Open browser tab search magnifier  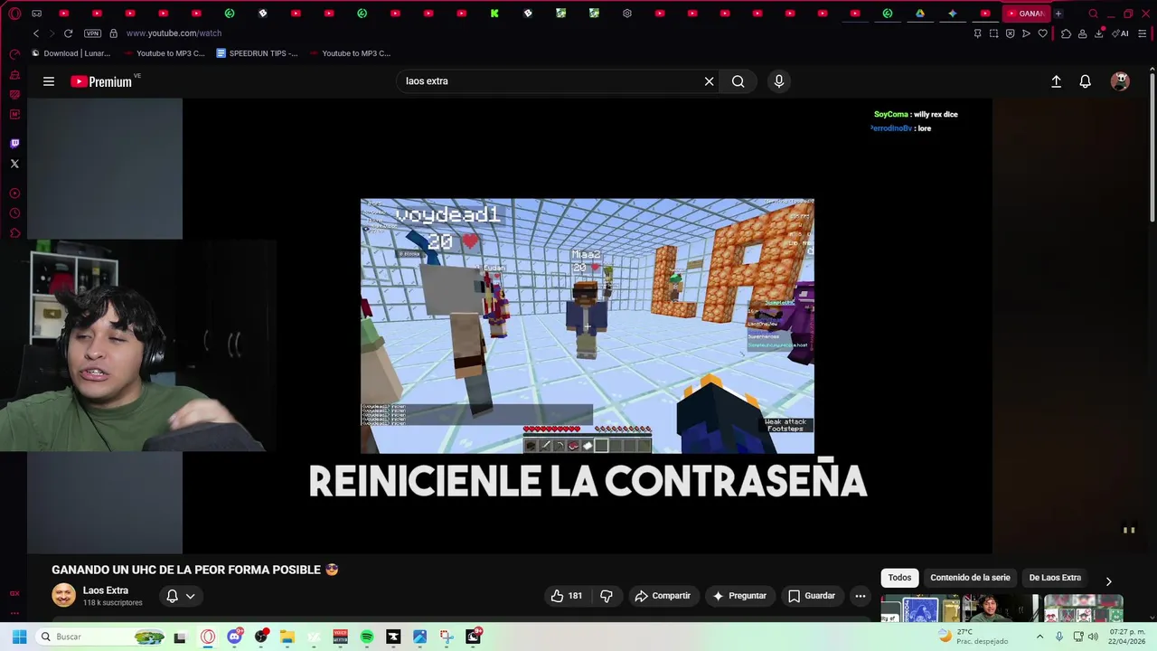(x=1093, y=14)
